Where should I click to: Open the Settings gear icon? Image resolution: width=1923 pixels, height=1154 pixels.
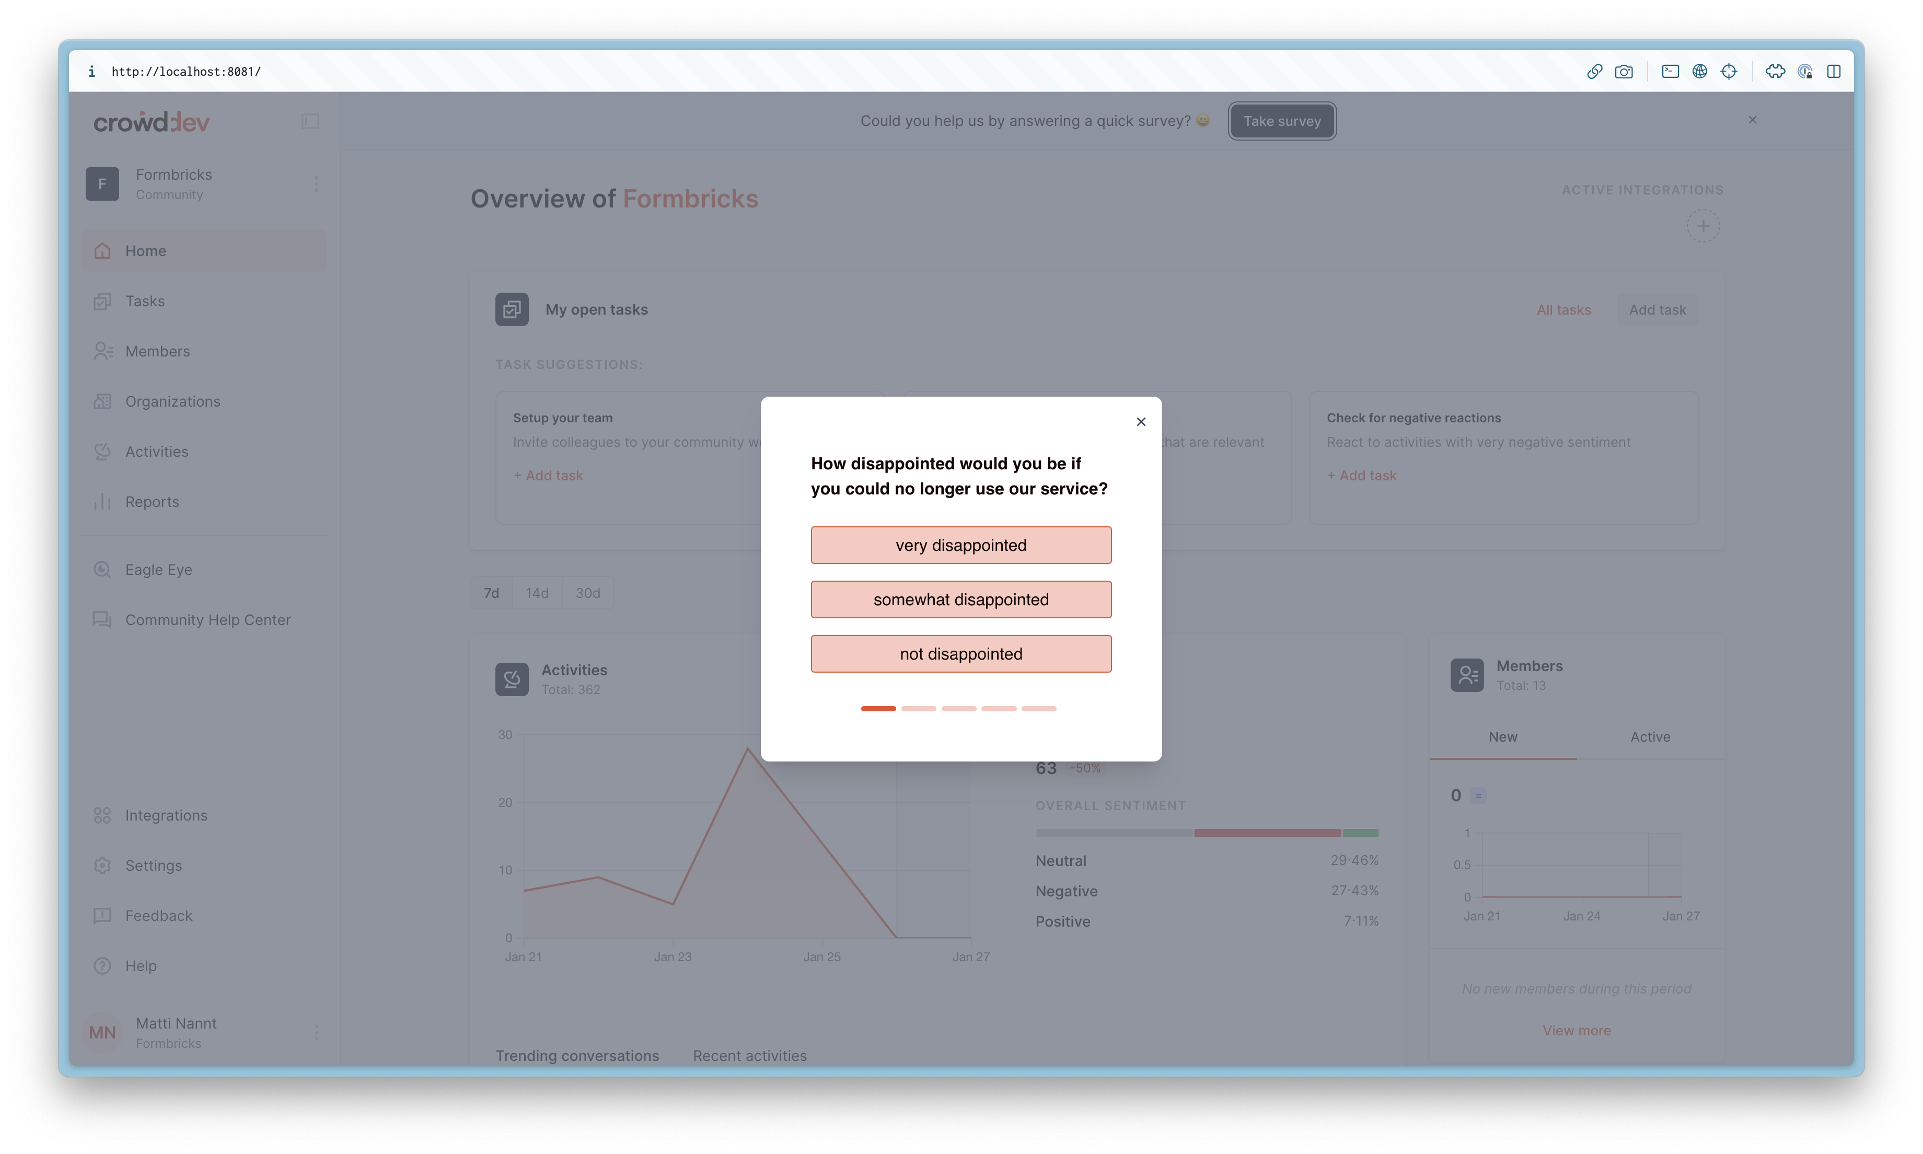click(x=102, y=866)
